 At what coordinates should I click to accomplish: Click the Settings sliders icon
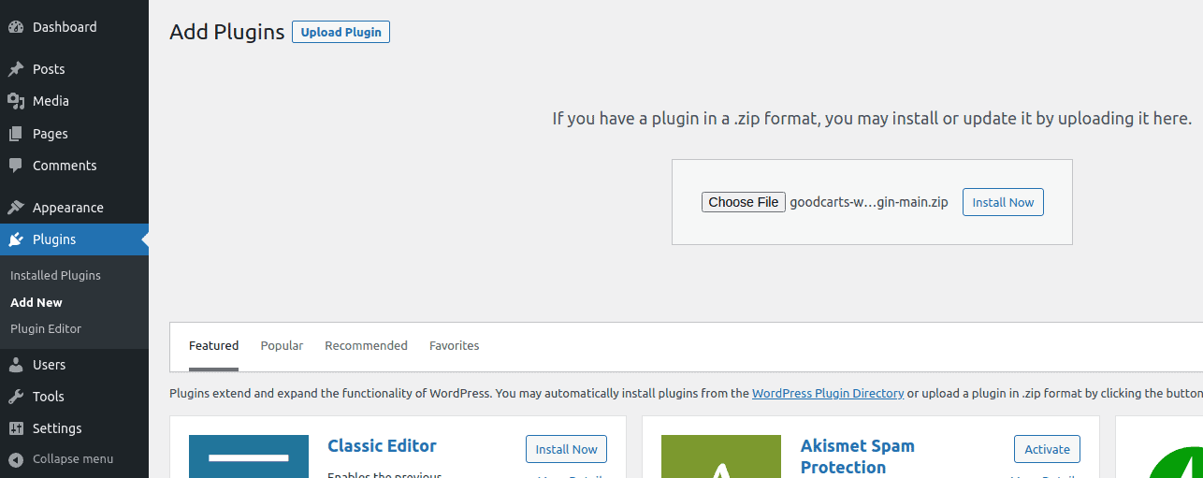(16, 428)
